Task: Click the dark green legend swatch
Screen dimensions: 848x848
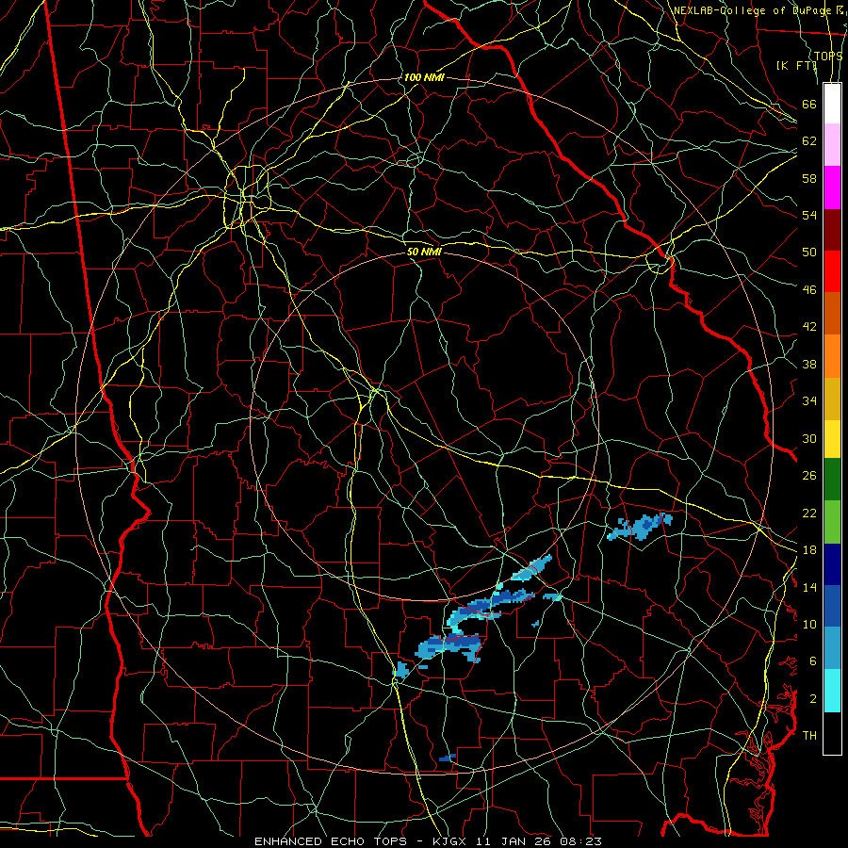Action: (x=832, y=480)
